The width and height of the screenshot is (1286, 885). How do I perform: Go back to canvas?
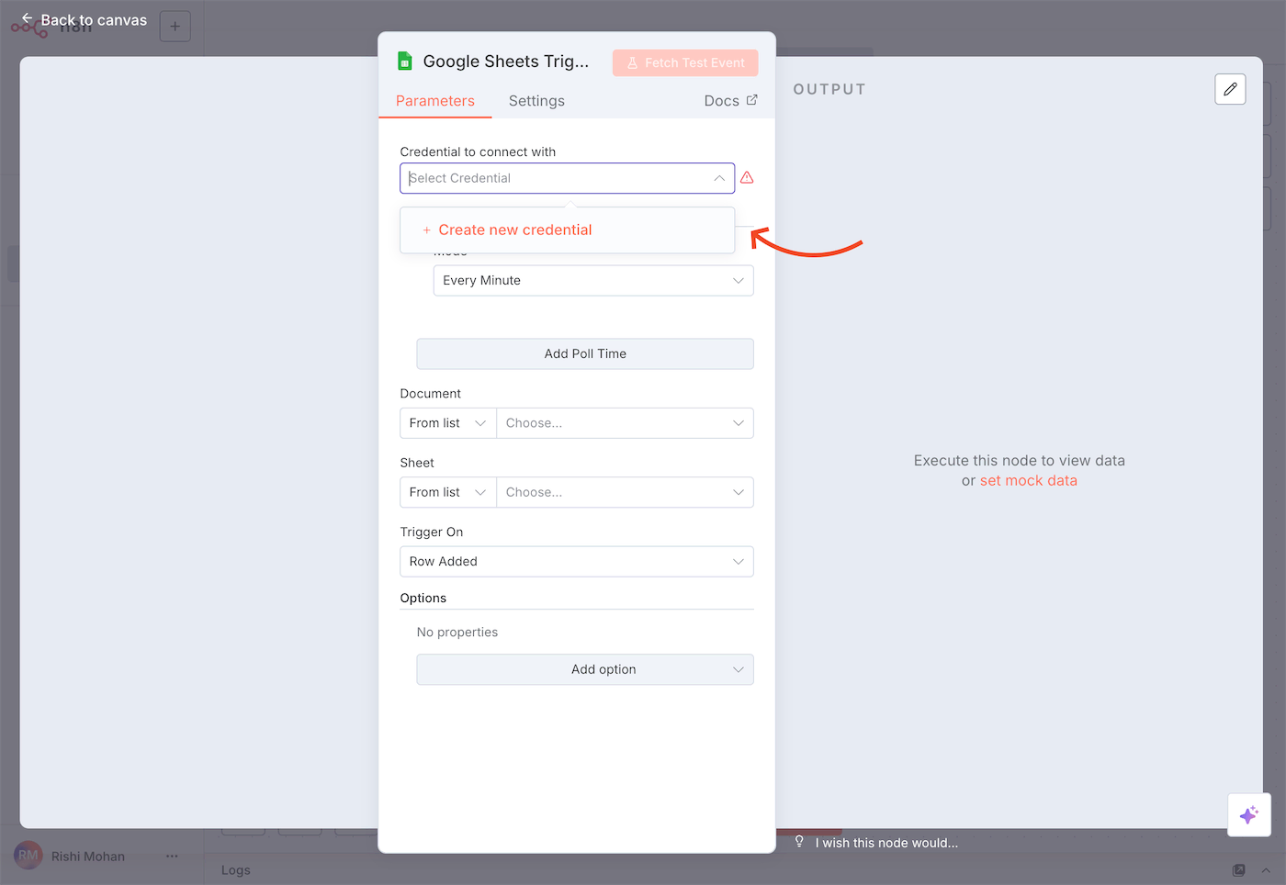tap(84, 20)
